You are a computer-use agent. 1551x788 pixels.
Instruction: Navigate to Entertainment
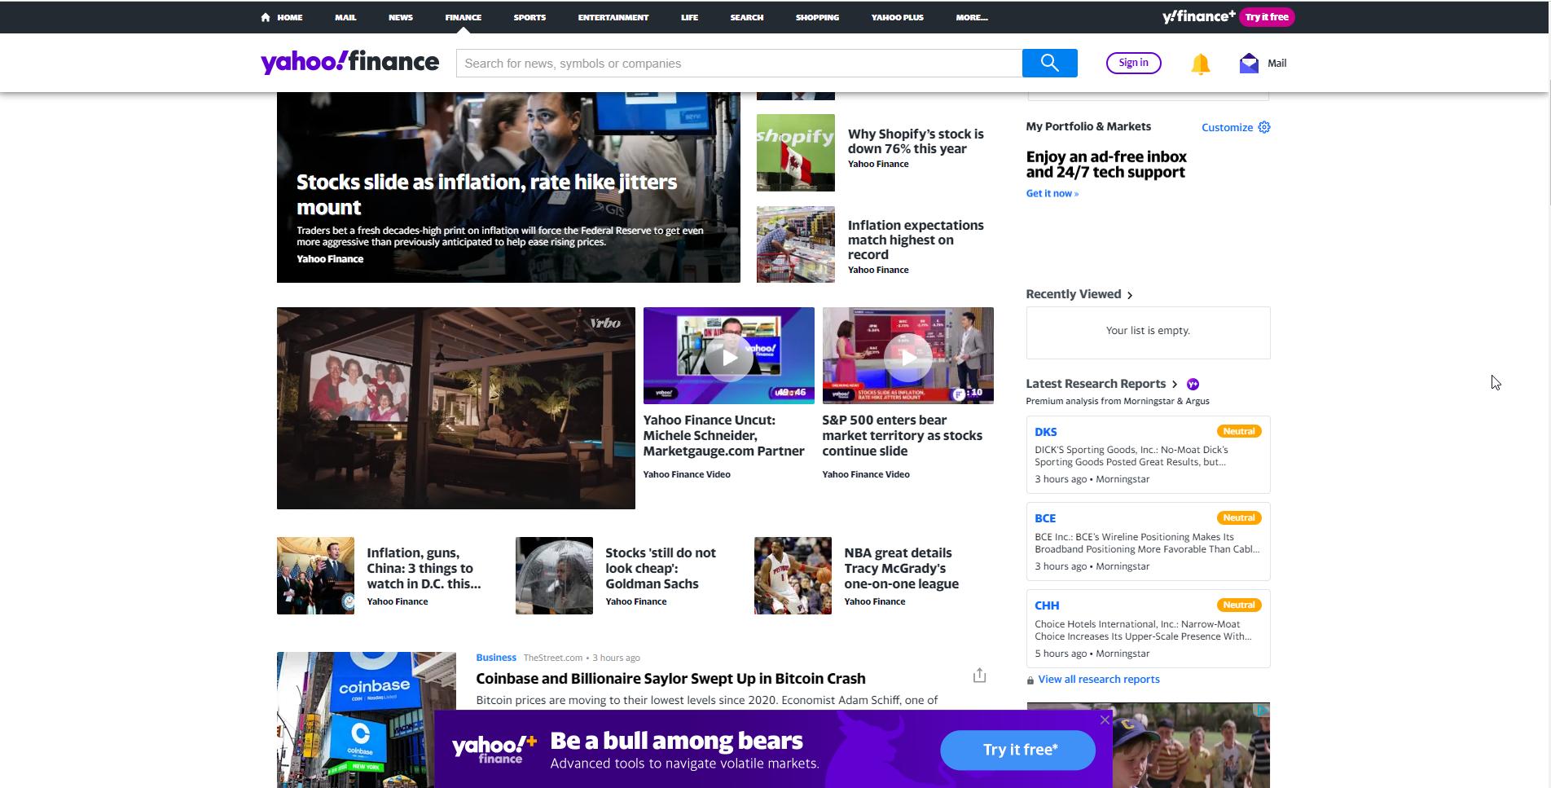(613, 17)
